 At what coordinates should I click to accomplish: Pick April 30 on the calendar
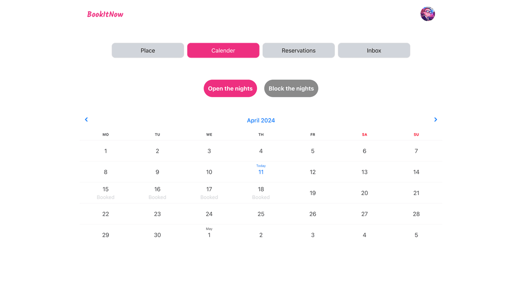click(157, 235)
